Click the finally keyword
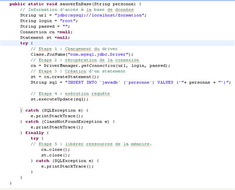235x190 pixels. (x=35, y=133)
